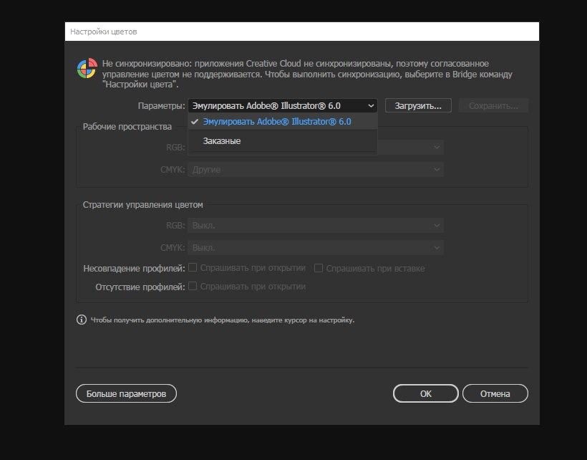Open the color policy RGB 'Выкл.' dropdown
Screen dimensions: 587x460
(x=316, y=226)
